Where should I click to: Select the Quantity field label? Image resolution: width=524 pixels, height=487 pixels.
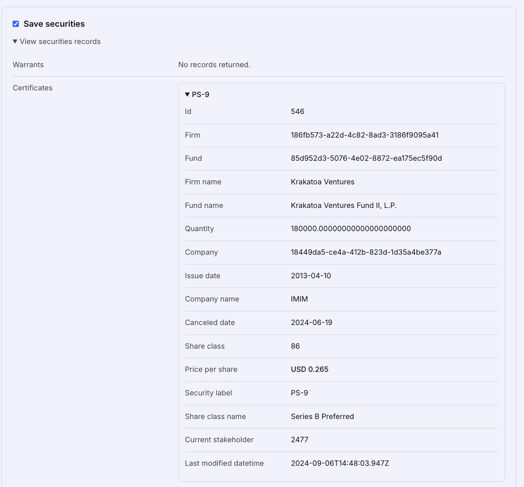point(199,228)
